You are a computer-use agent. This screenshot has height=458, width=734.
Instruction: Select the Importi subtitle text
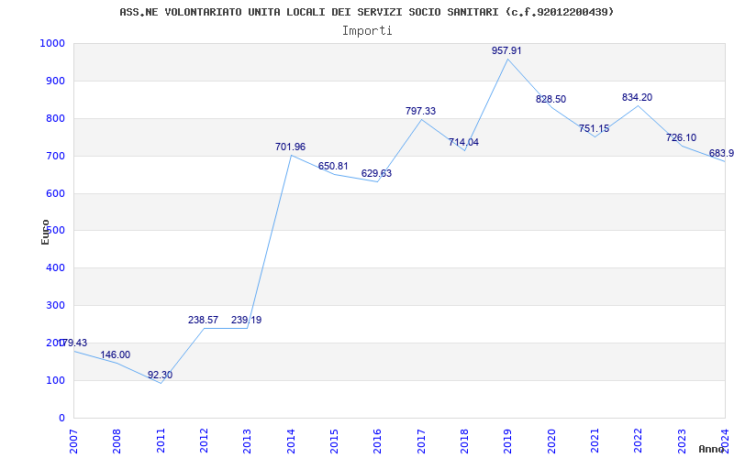pyautogui.click(x=367, y=31)
